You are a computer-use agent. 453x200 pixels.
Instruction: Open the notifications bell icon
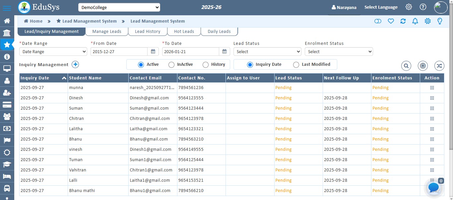[415, 21]
